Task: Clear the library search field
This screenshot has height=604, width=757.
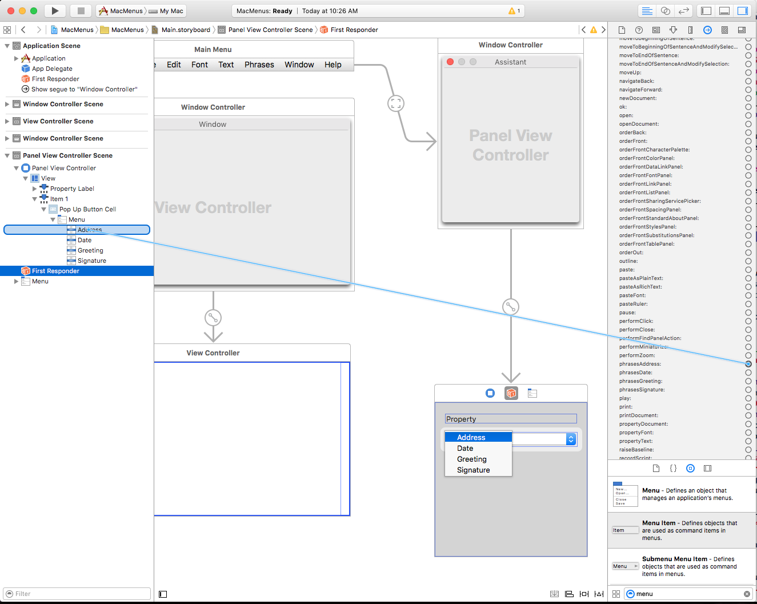Action: point(747,594)
